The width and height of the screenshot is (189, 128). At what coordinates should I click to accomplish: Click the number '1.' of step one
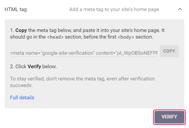(x=12, y=31)
